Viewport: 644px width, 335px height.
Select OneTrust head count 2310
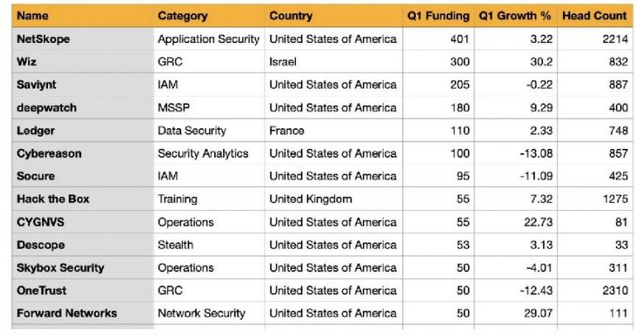point(595,290)
